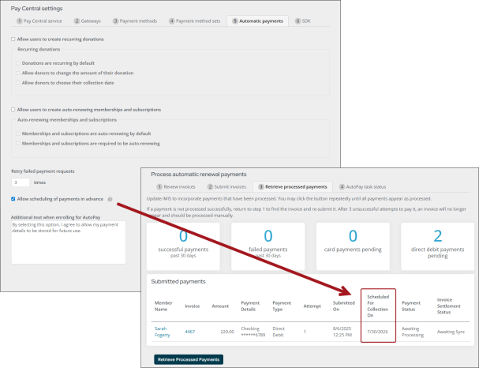Check Allow donors to choose collection date
479x368 pixels.
coord(18,83)
